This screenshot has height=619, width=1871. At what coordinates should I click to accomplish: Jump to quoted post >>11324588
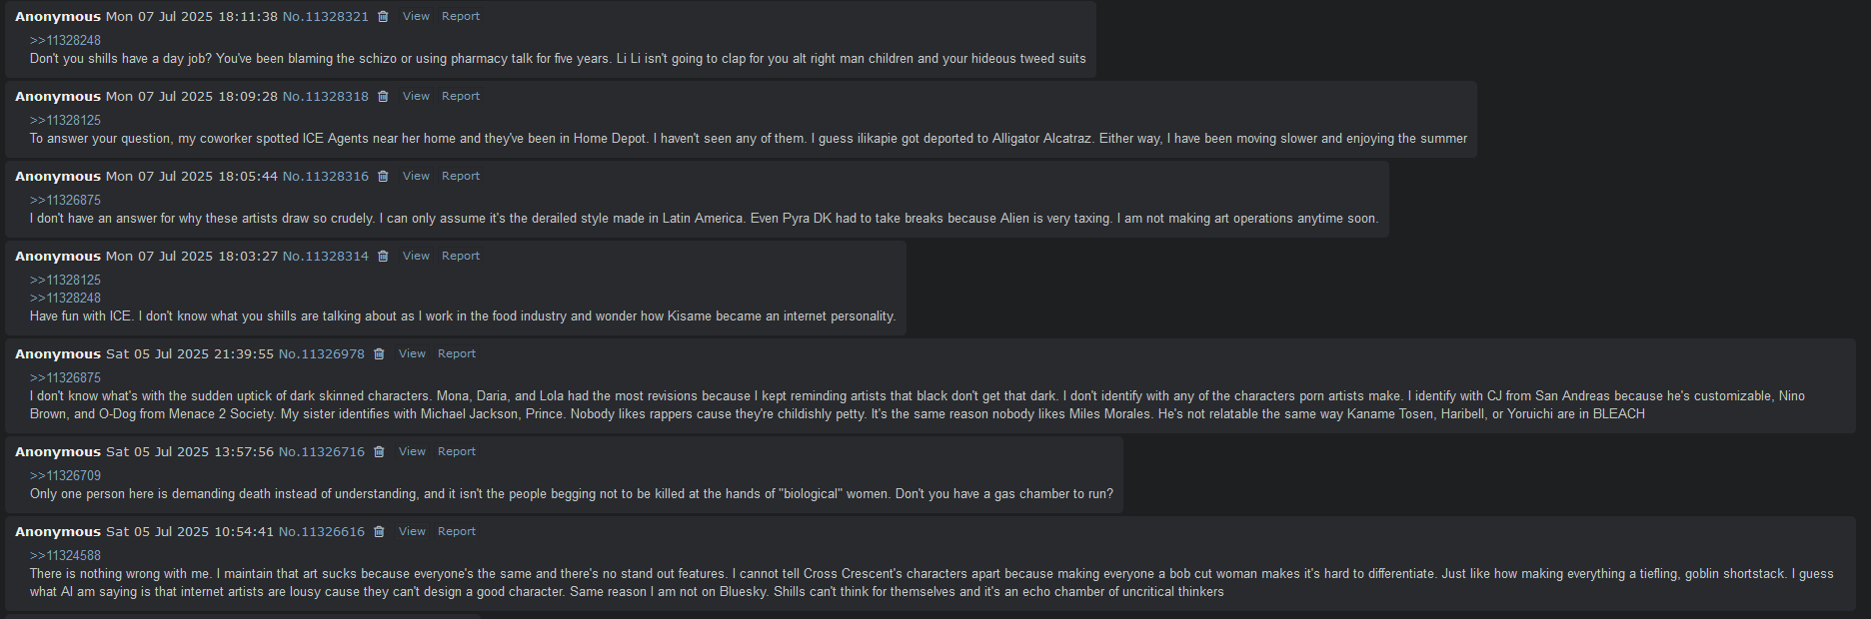[65, 556]
